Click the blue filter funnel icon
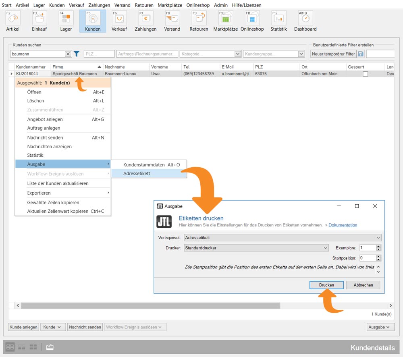 coord(77,54)
